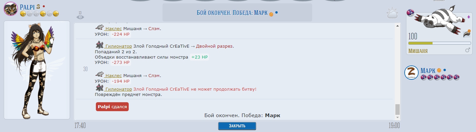Click the Мишаня health bar
Screen dimensions: 476x132
(440, 43)
